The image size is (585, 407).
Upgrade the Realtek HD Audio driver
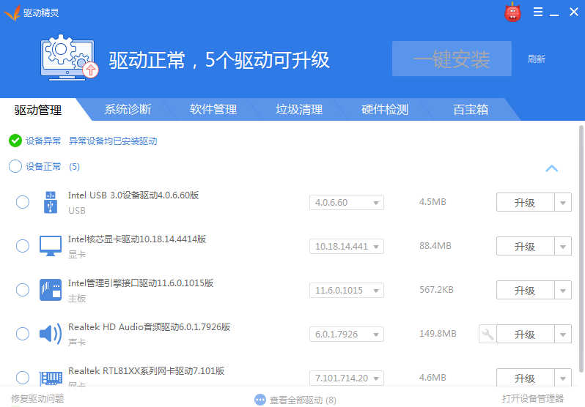click(x=526, y=335)
